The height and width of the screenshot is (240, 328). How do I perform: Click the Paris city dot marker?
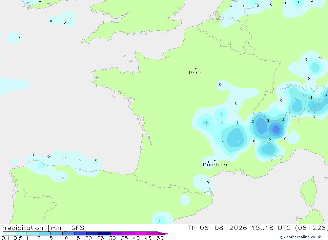[195, 68]
